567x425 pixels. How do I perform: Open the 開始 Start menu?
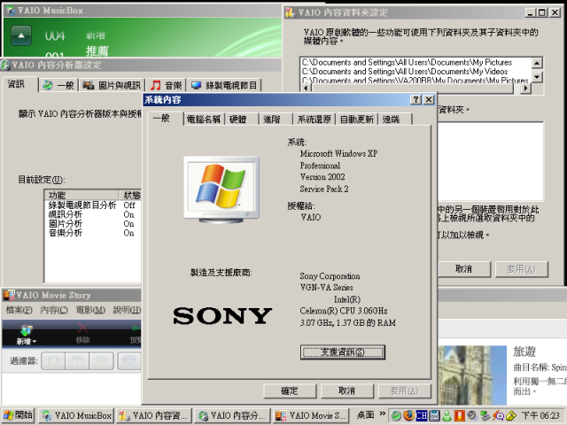(18, 415)
